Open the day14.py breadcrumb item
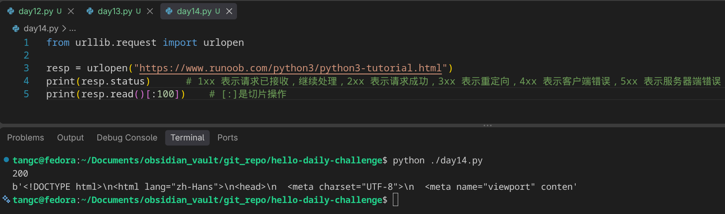Image resolution: width=725 pixels, height=214 pixels. point(41,29)
